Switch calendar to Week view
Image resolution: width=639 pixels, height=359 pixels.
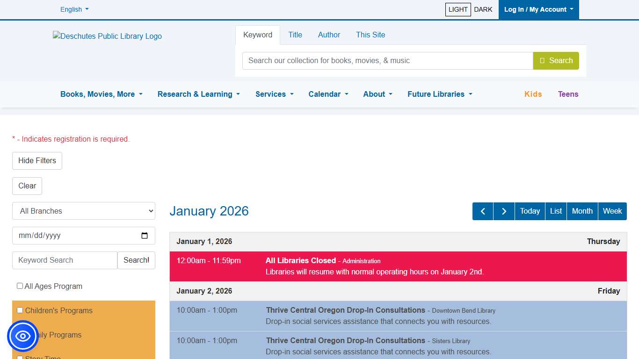[x=612, y=211]
